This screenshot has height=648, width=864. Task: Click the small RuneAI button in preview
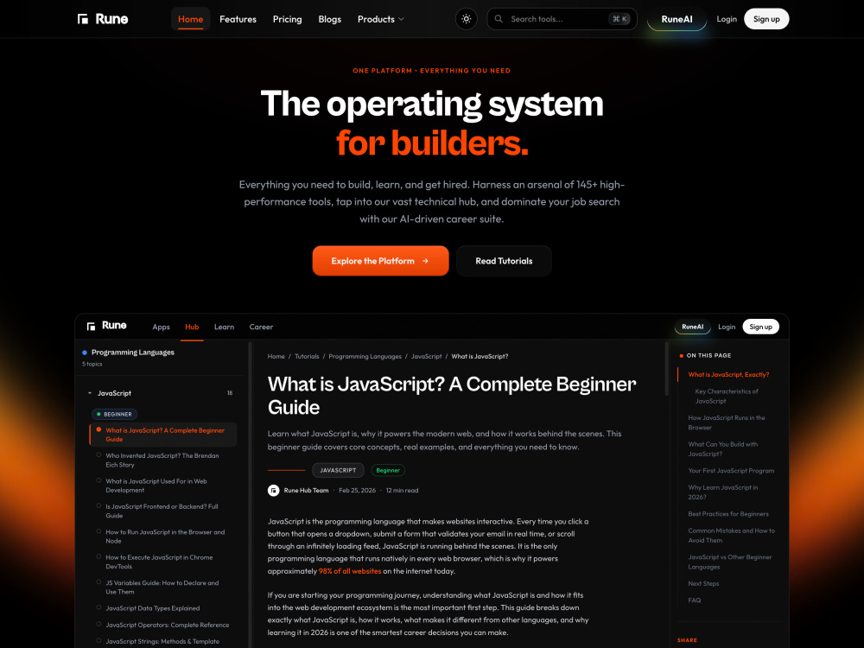(693, 327)
